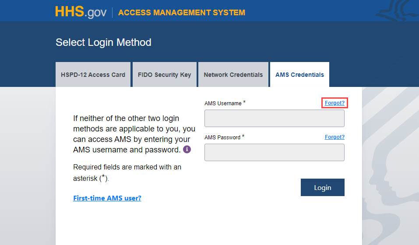This screenshot has width=419, height=245.
Task: Click the Access Management System header title
Action: pos(181,12)
